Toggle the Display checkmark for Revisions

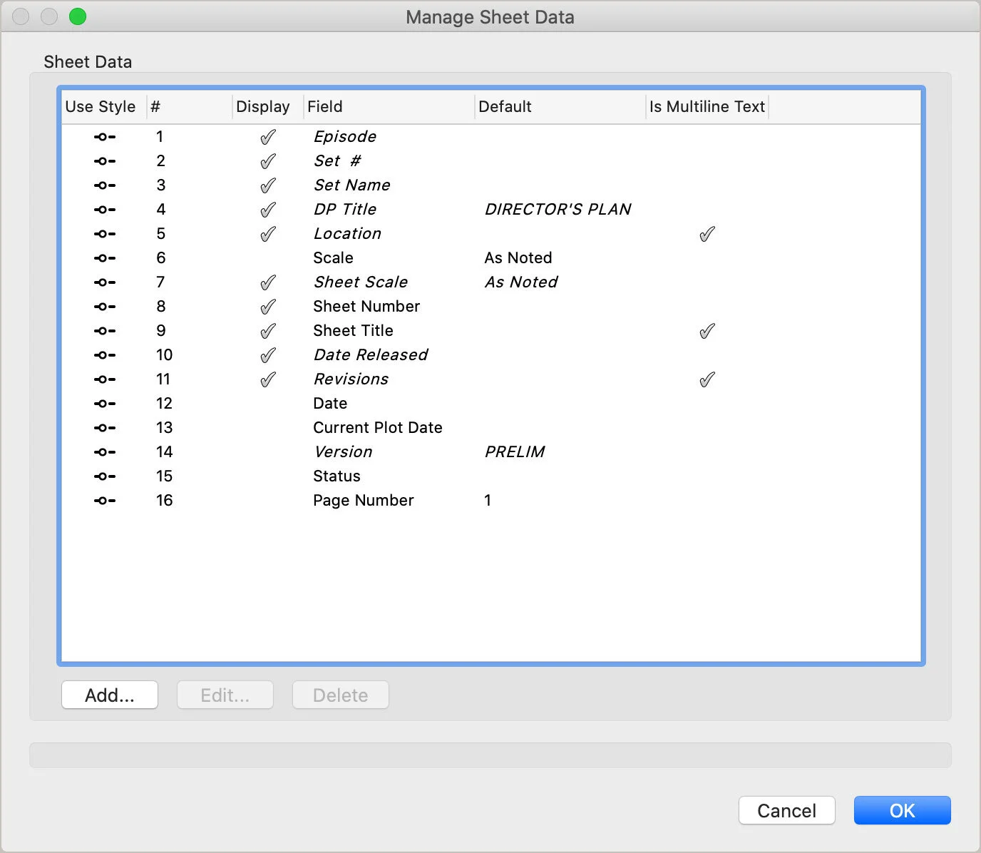(268, 379)
